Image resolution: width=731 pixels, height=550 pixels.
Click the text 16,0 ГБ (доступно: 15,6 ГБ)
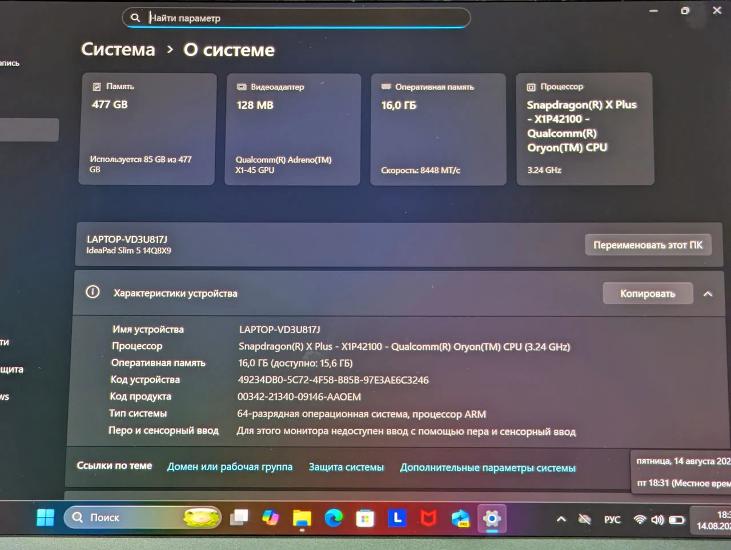tap(295, 363)
